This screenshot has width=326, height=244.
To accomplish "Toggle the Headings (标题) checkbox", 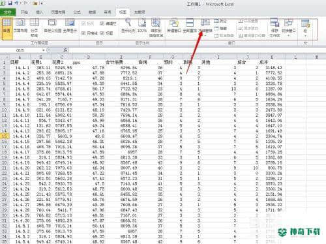I will pos(106,33).
